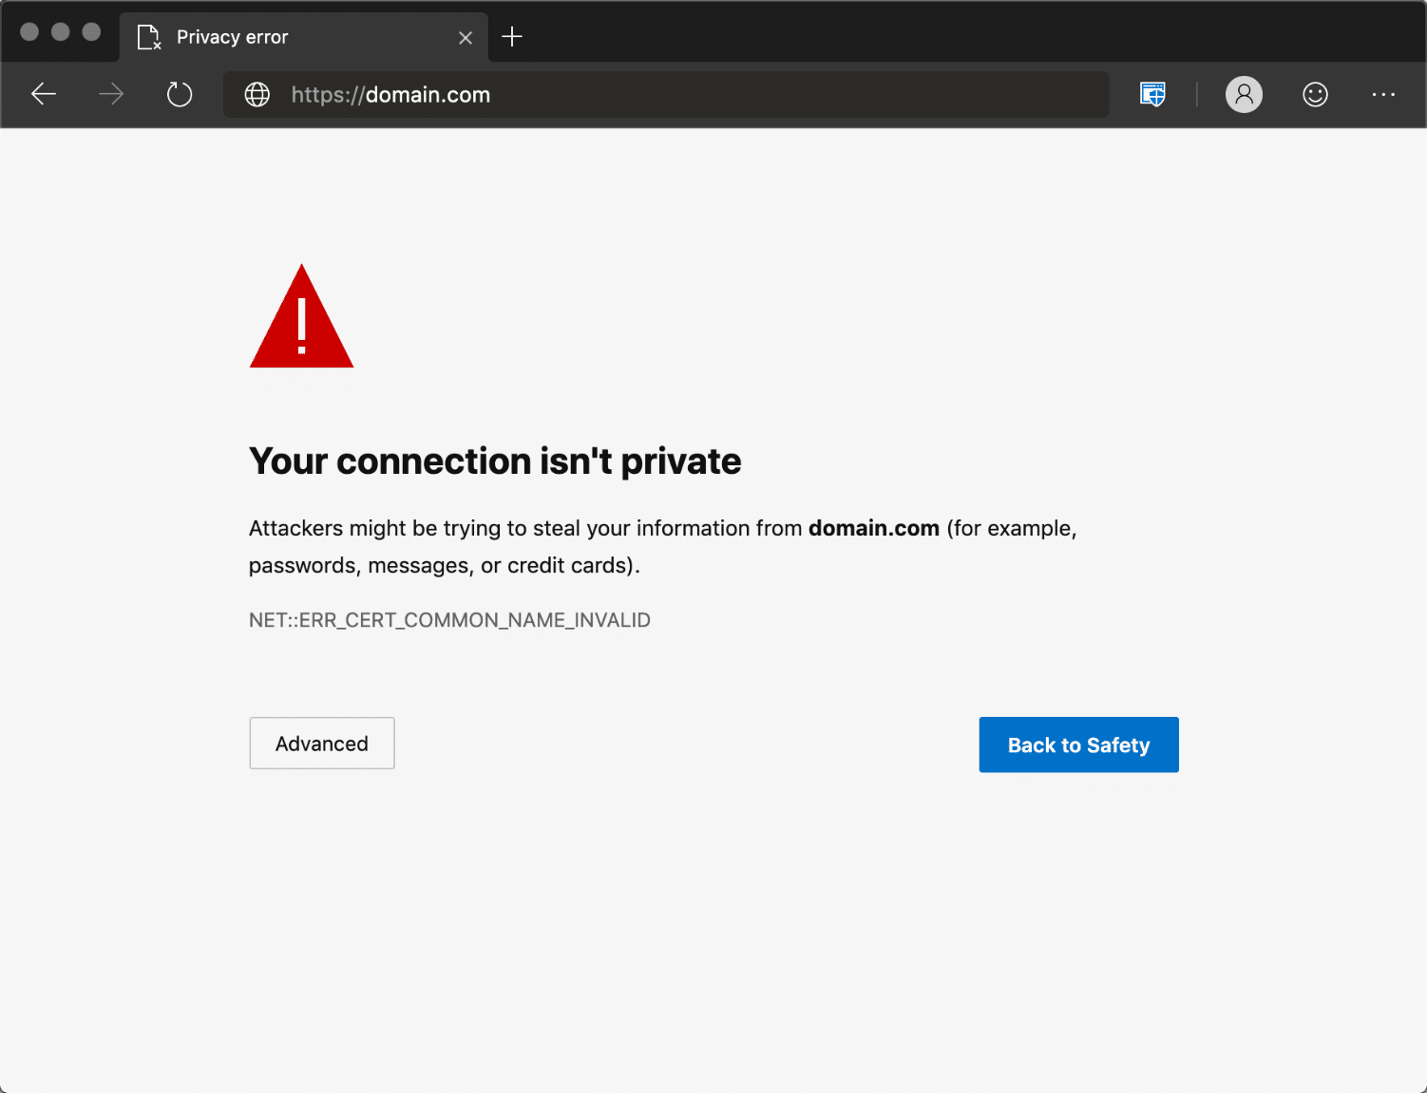Click the bold domain.com in the warning text
The image size is (1427, 1093).
(873, 528)
